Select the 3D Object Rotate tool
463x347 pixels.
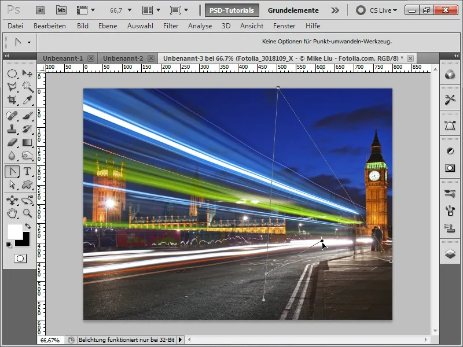(x=12, y=200)
